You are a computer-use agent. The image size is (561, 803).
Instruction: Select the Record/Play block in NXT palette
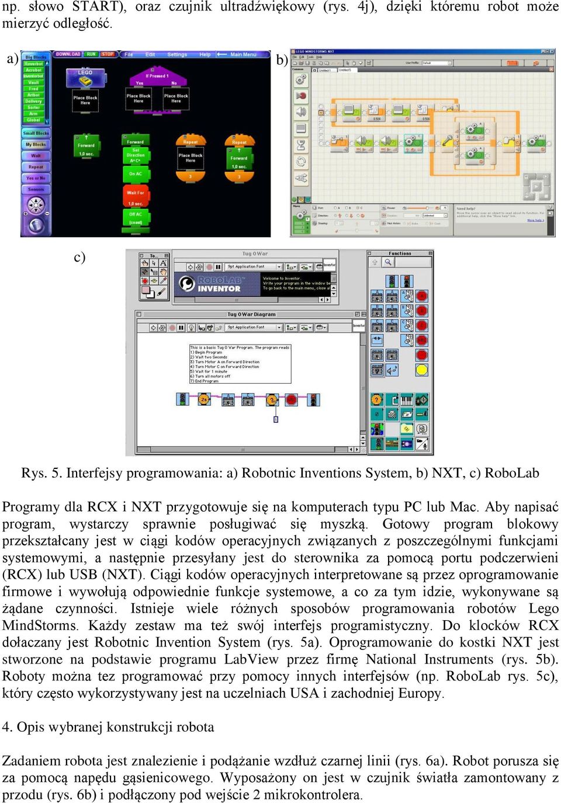(x=300, y=95)
